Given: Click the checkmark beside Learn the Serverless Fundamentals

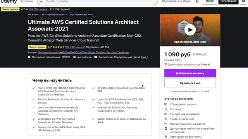Looking at the screenshot, I should (34, 107).
